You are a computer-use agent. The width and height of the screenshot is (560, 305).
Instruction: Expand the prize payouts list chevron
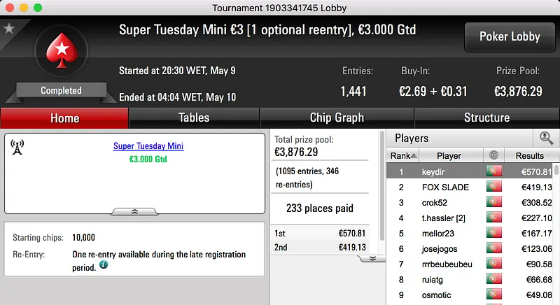coord(372,258)
